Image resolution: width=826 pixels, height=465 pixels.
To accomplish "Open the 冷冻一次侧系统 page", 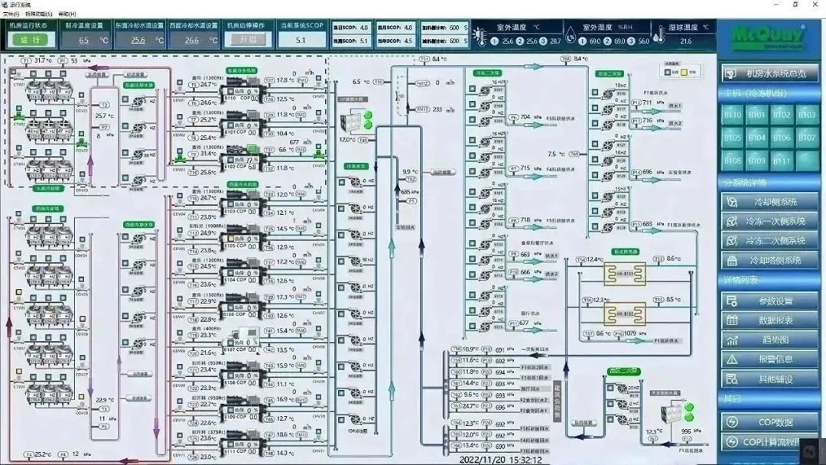I will tap(775, 221).
